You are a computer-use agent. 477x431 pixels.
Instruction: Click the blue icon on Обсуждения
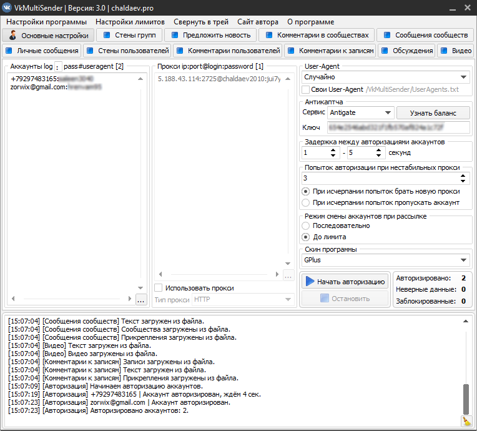click(x=385, y=51)
